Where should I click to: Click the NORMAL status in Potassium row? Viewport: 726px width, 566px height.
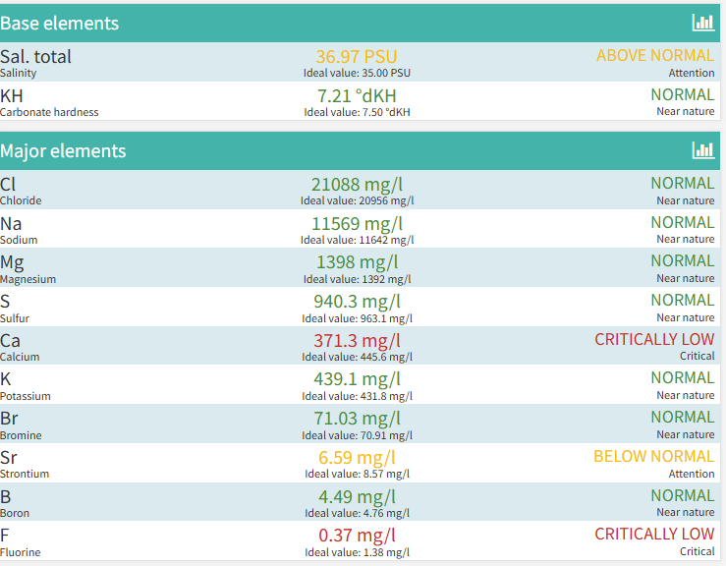(683, 377)
